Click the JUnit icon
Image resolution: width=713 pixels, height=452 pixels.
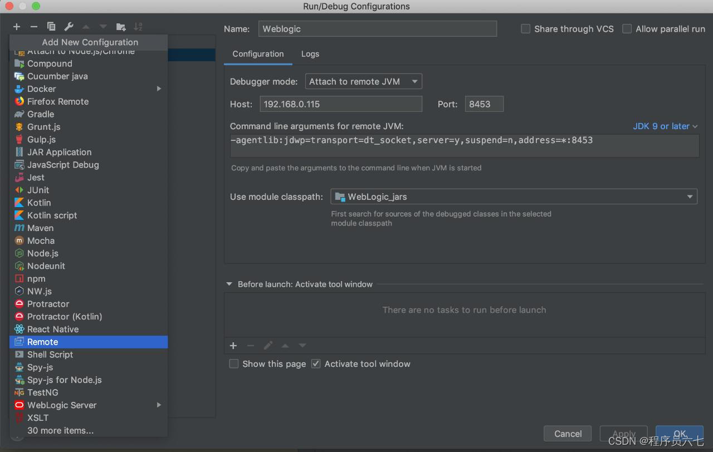[x=19, y=190]
